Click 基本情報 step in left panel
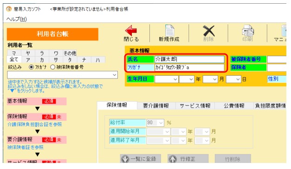 pyautogui.click(x=37, y=101)
